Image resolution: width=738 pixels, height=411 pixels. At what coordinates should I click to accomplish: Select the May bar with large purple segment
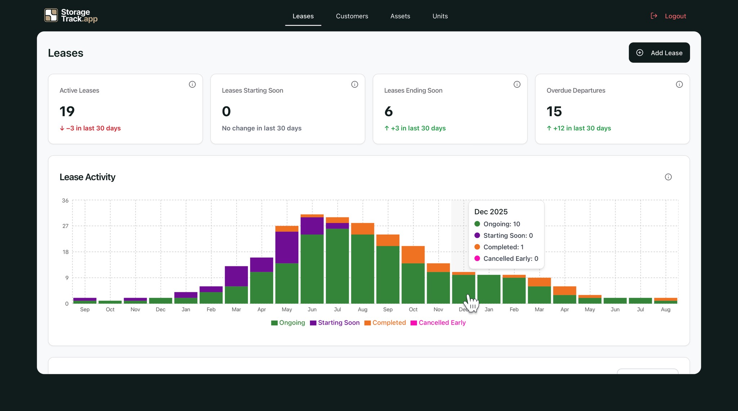(x=287, y=265)
